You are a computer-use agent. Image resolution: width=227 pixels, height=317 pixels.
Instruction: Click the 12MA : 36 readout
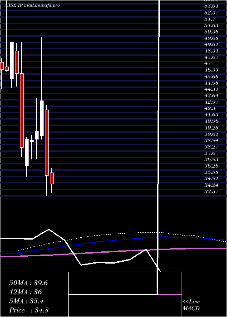pyautogui.click(x=25, y=292)
